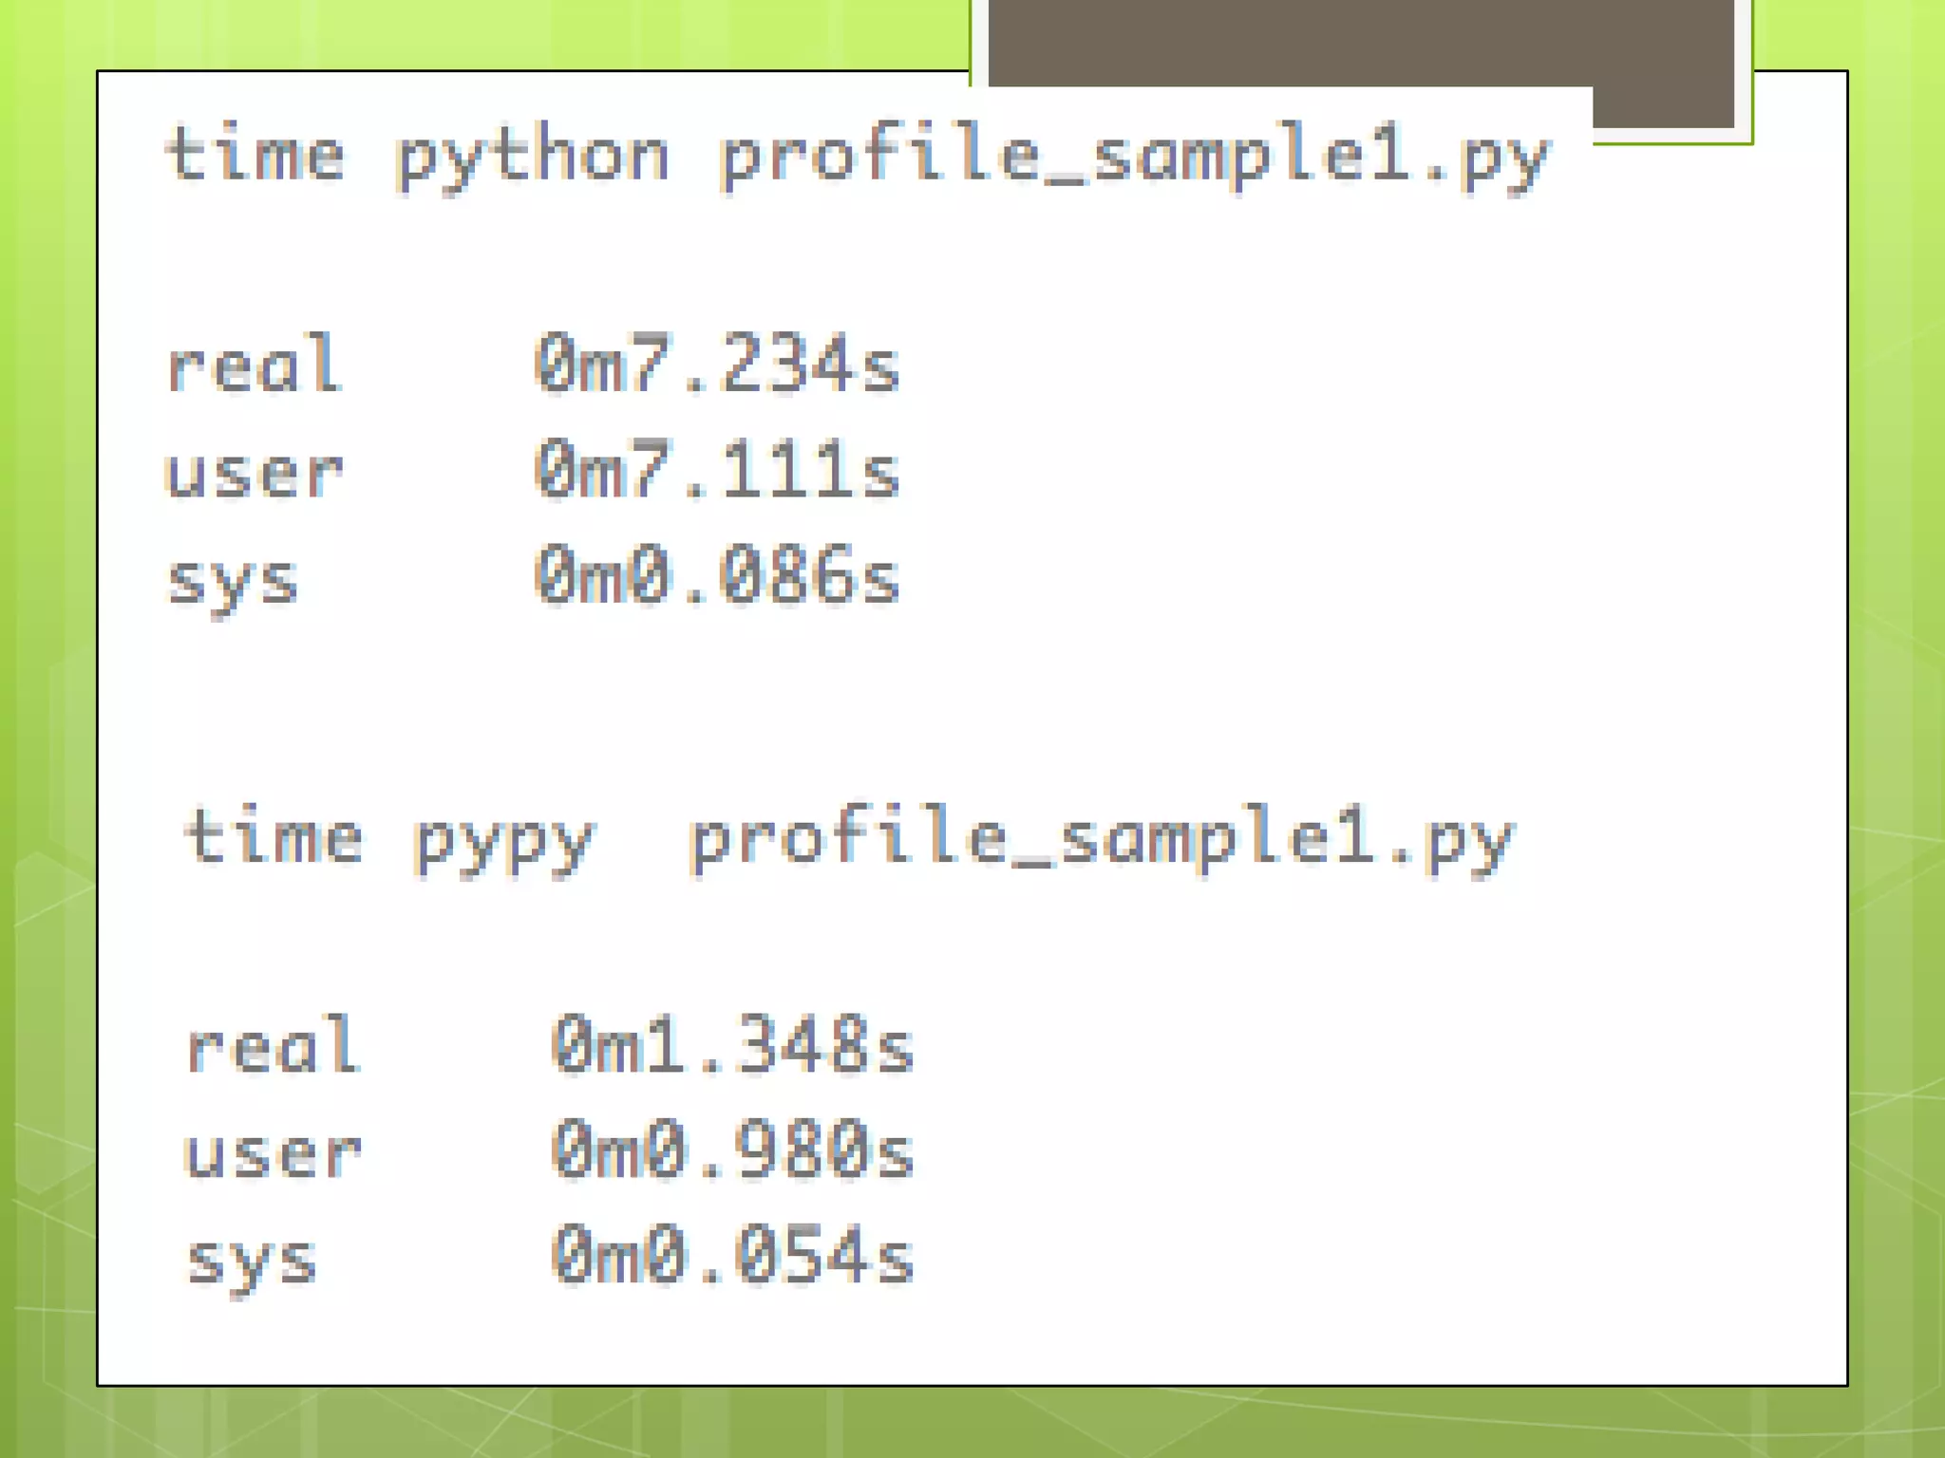Click the "user" label under pypy run
Viewport: 1945px width, 1458px height.
click(272, 1153)
